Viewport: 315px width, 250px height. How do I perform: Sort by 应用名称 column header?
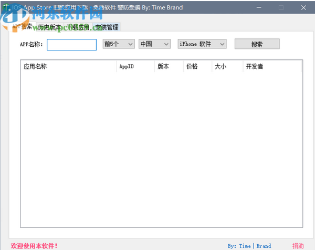[x=68, y=66]
